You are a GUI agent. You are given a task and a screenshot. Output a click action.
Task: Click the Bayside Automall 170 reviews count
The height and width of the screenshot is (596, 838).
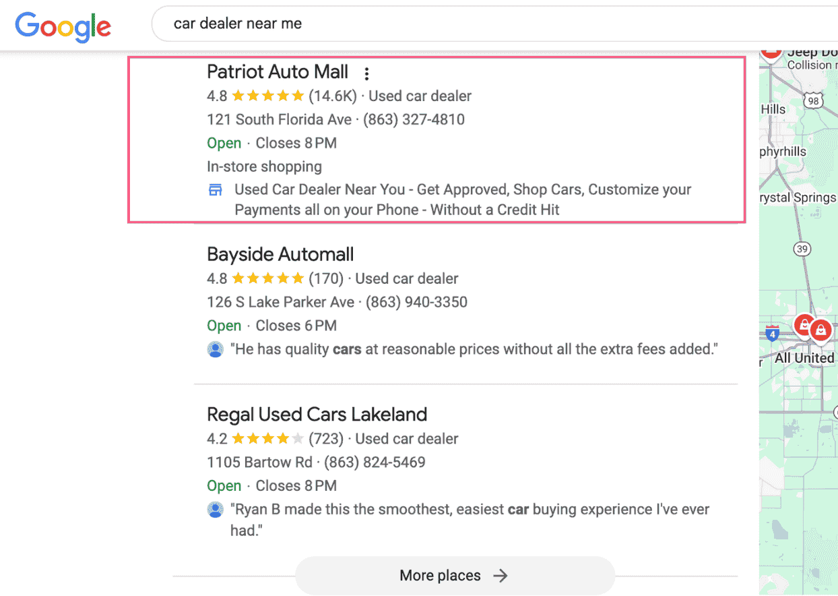click(326, 278)
